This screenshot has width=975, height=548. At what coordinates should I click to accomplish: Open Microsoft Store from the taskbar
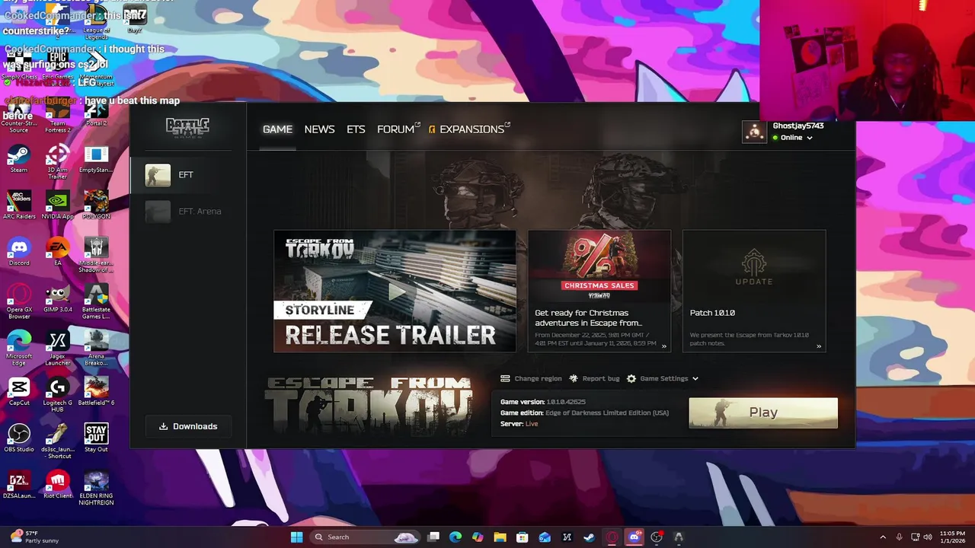(x=523, y=537)
